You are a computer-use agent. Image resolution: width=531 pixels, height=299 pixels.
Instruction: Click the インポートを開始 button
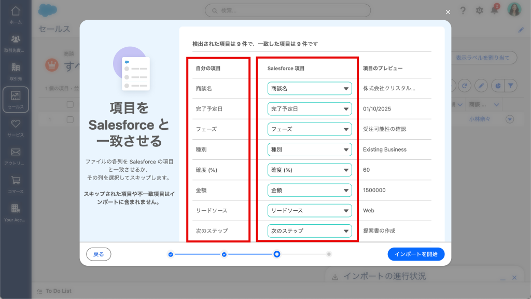tap(416, 254)
